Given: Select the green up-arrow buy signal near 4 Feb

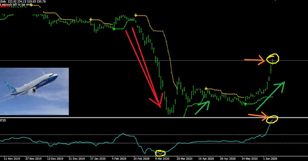Looking at the screenshot, I should (114, 29).
